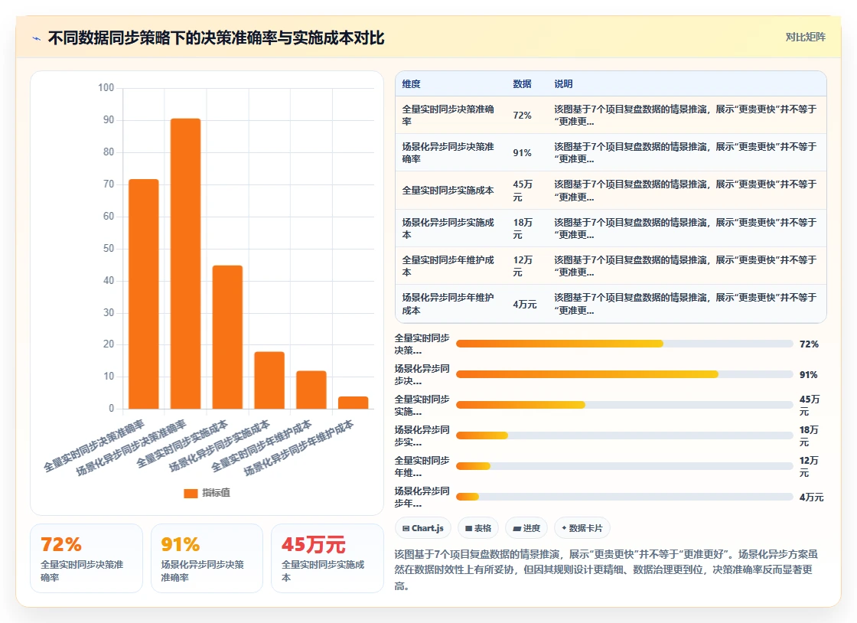Viewport: 857px width, 623px height.
Task: Click the 全量实时同步年维护成本 table row label
Action: coord(448,266)
